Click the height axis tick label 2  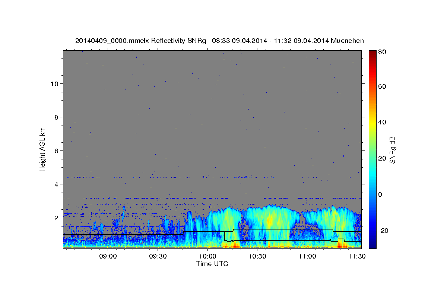point(57,218)
